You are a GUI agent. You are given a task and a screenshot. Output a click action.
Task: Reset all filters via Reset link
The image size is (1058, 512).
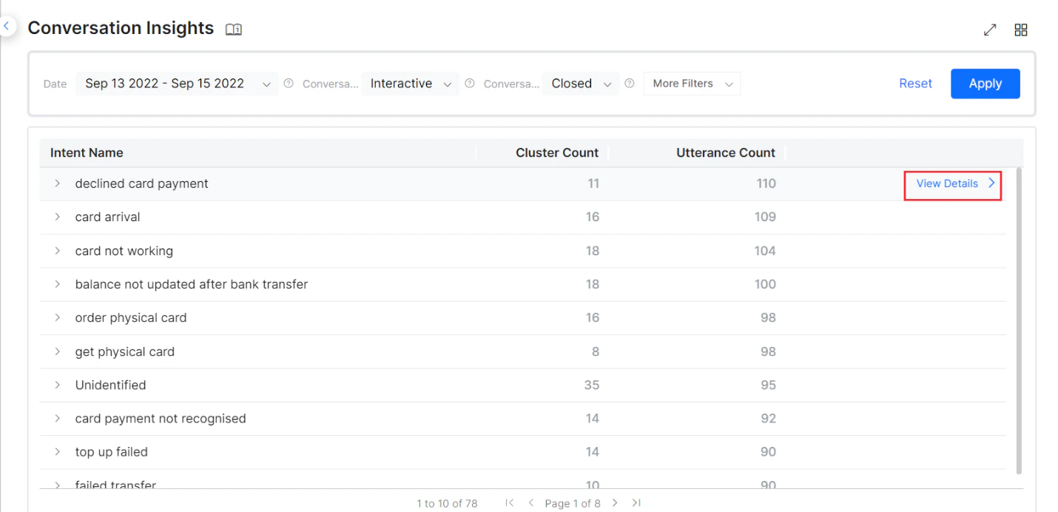coord(915,84)
